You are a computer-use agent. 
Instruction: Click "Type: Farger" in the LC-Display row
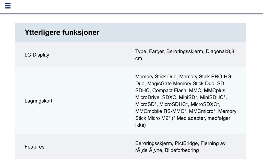(x=150, y=51)
